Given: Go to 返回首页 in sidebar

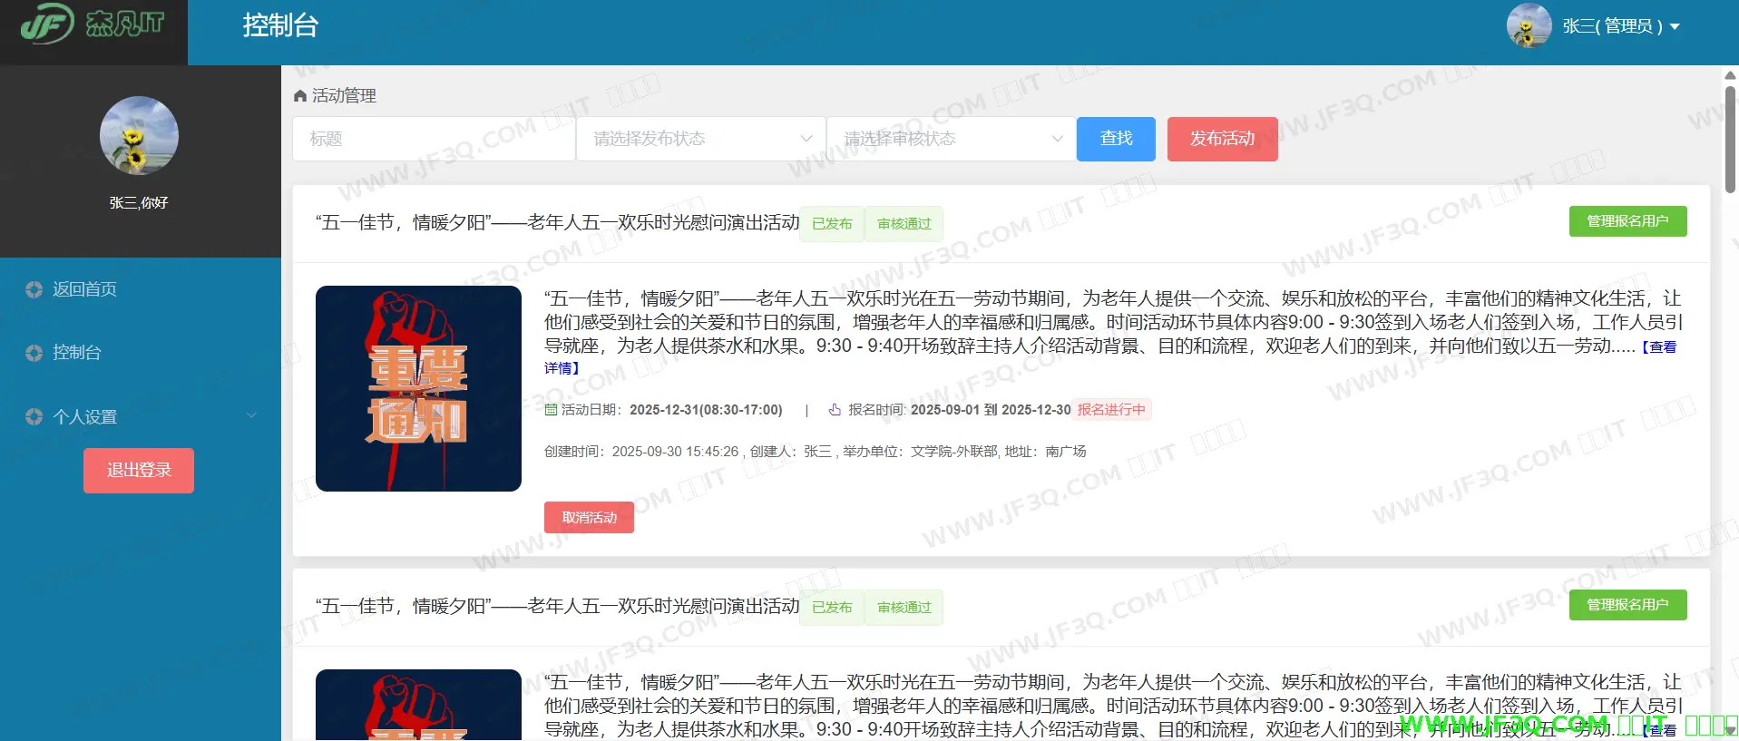Looking at the screenshot, I should tap(84, 289).
